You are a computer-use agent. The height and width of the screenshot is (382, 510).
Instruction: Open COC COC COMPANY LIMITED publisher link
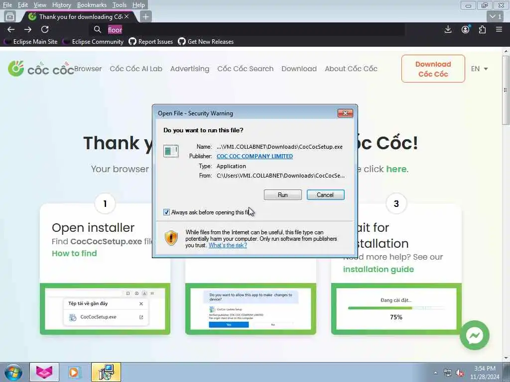click(255, 156)
